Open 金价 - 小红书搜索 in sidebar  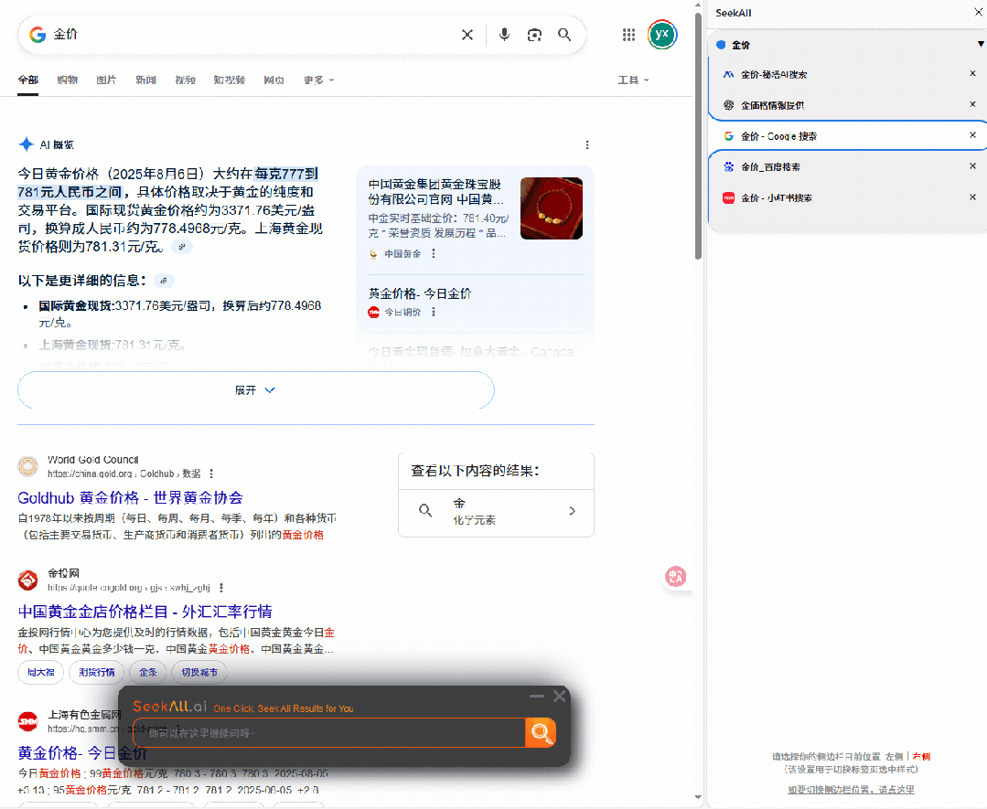(x=776, y=197)
